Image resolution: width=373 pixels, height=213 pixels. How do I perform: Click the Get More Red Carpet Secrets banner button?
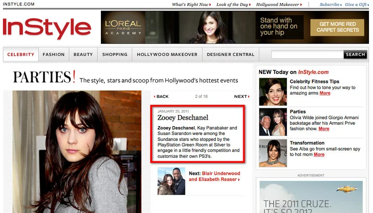click(337, 27)
